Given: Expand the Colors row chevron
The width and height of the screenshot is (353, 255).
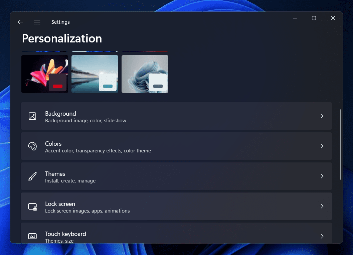Looking at the screenshot, I should (x=322, y=146).
